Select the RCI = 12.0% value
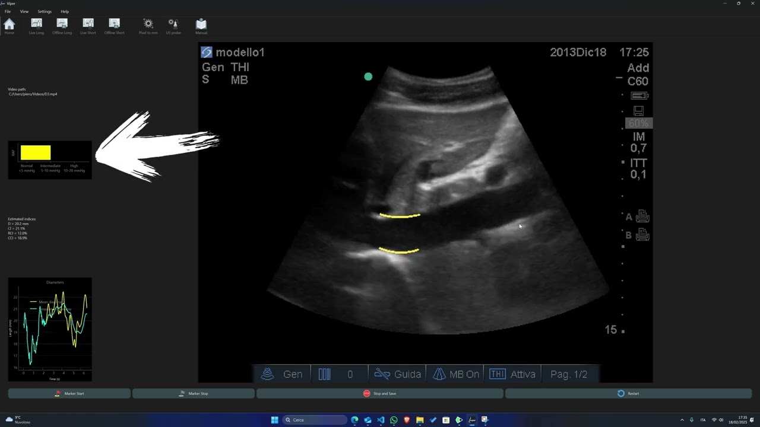 point(18,233)
